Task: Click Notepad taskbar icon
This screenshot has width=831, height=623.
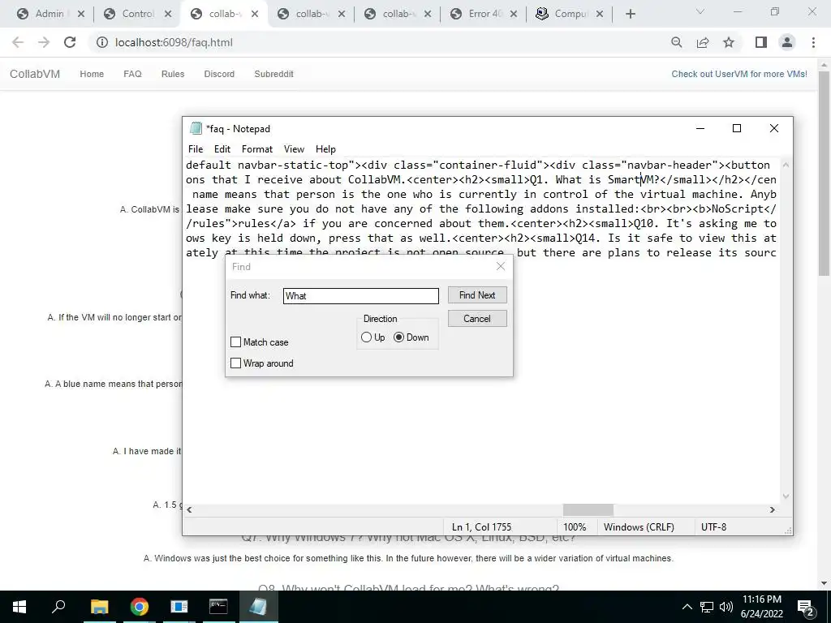Action: point(258,607)
